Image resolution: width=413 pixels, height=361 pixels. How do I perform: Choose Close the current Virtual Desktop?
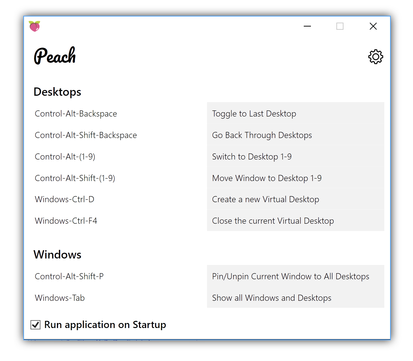tap(296, 221)
